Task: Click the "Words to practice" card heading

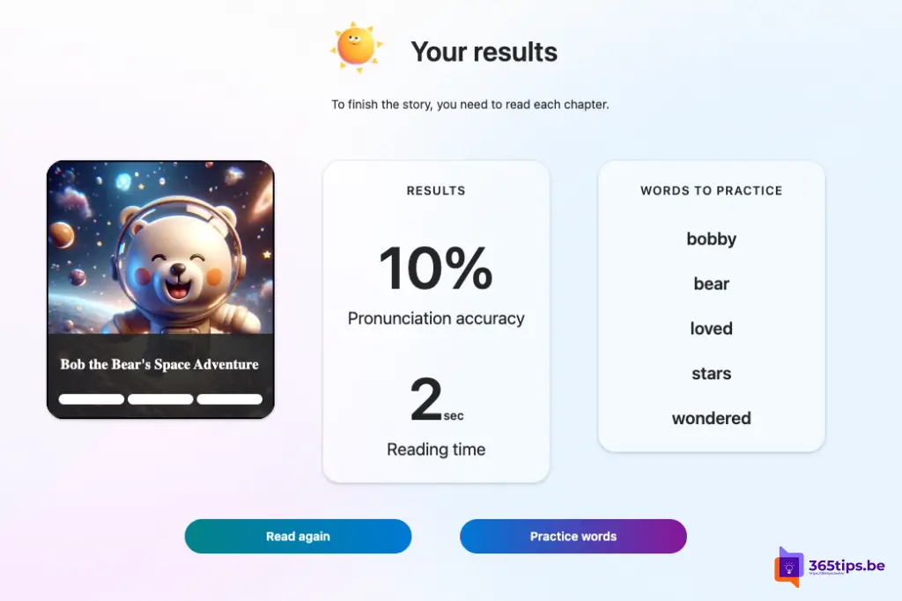Action: 711,191
